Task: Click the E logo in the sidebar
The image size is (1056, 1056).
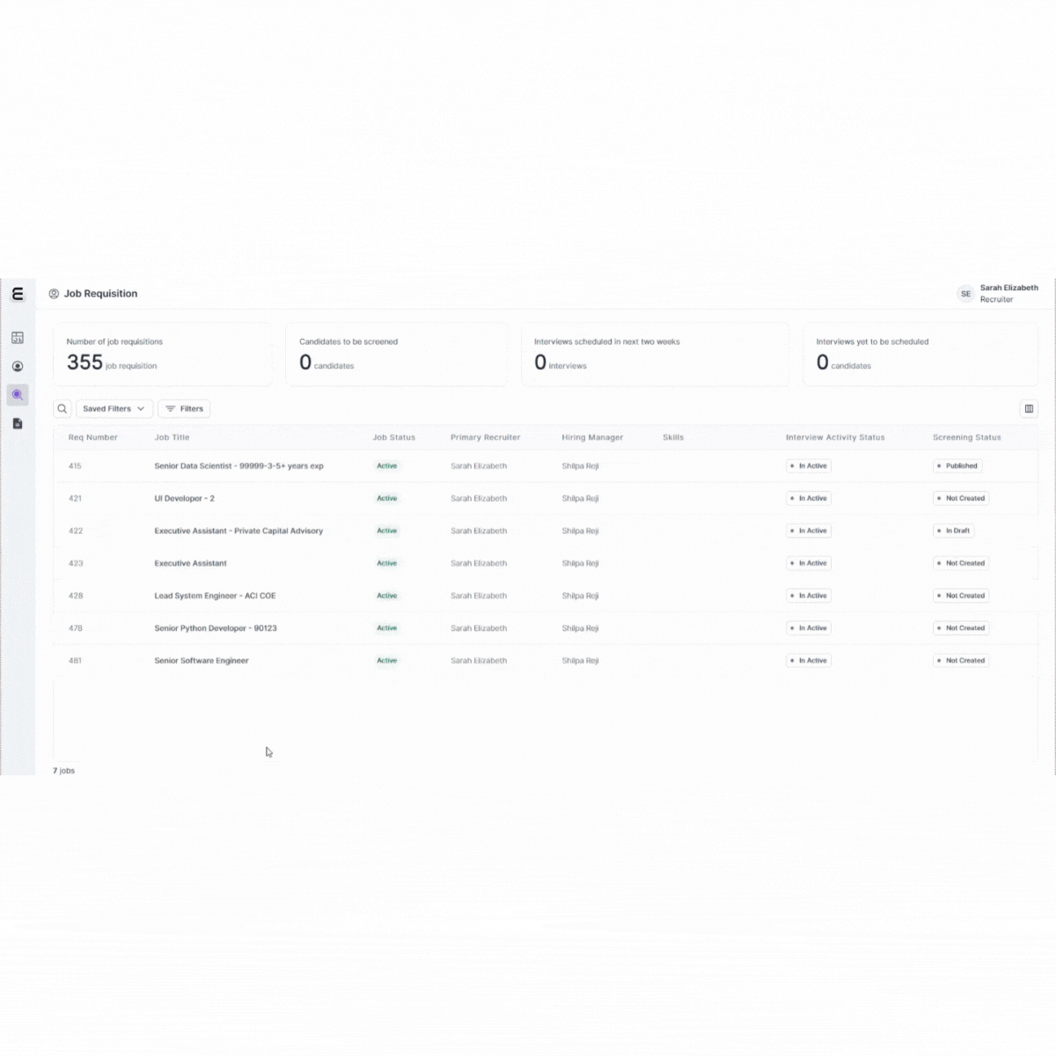Action: pos(18,294)
